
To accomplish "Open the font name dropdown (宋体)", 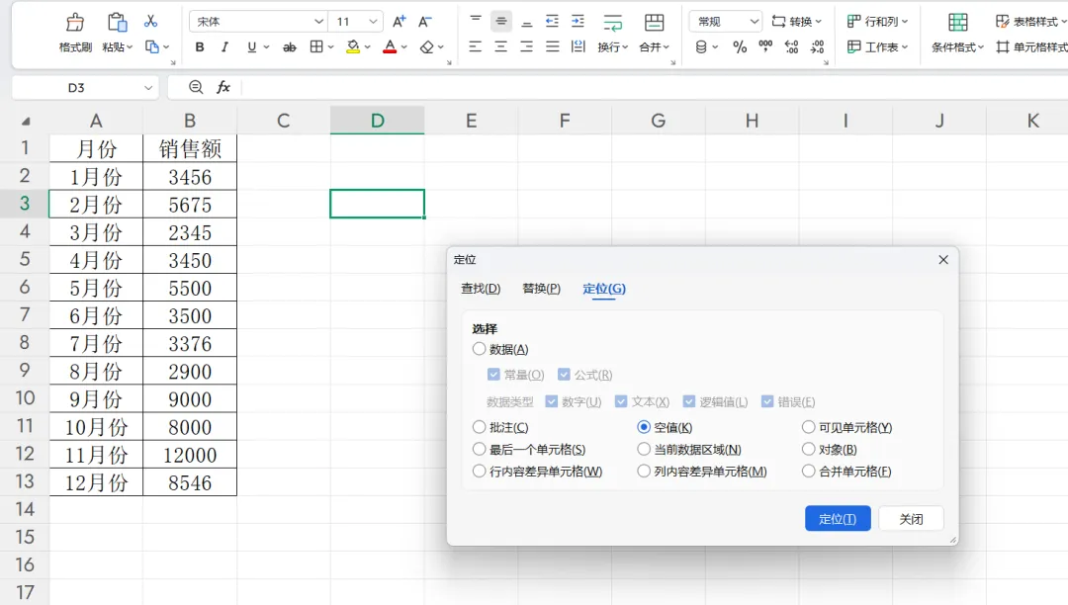I will (318, 22).
